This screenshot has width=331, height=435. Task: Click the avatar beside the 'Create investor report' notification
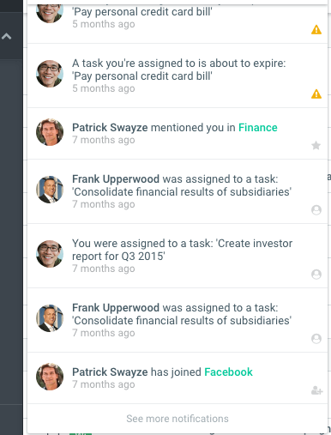point(50,254)
